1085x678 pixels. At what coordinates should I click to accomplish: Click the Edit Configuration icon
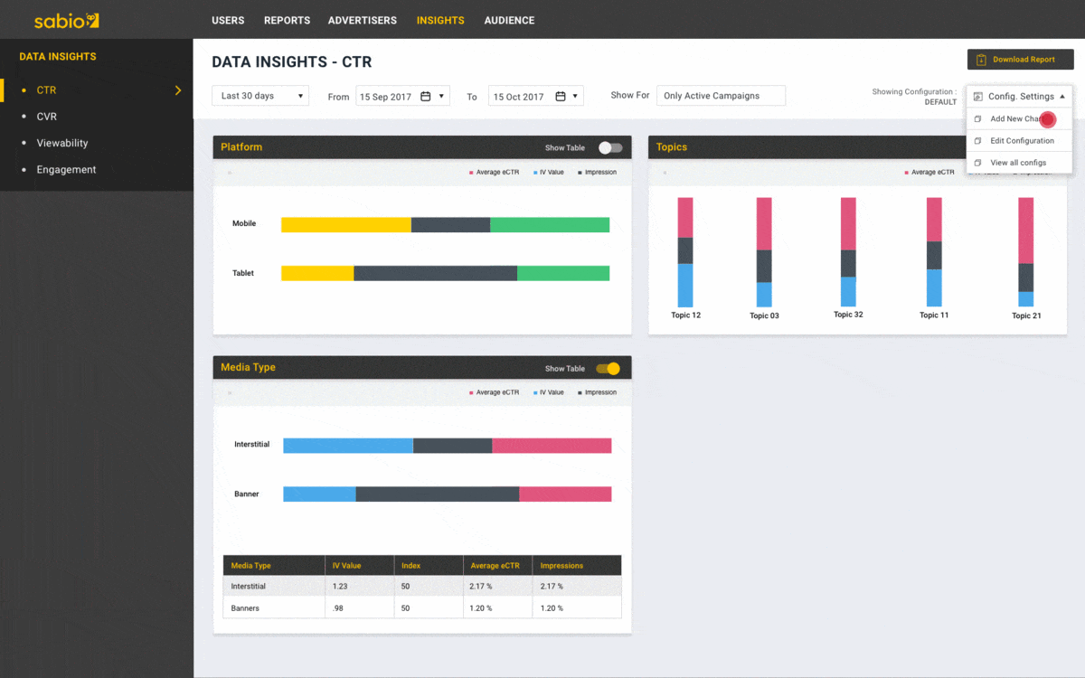pyautogui.click(x=977, y=141)
